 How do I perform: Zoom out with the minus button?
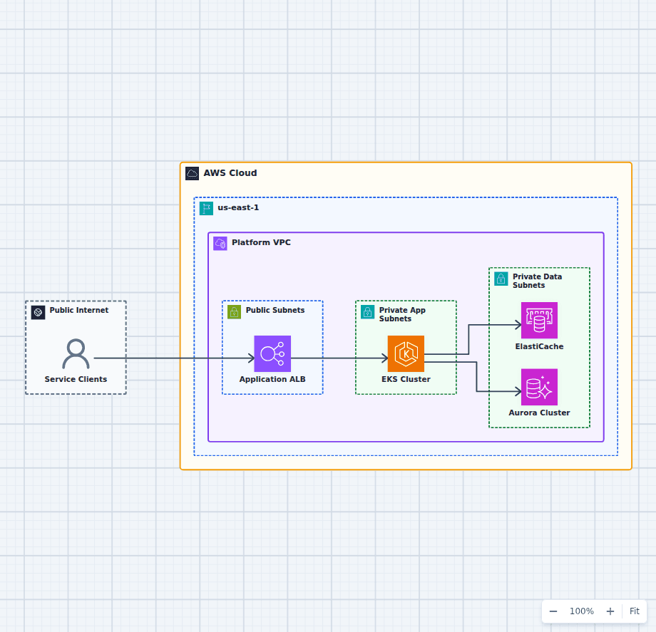553,611
